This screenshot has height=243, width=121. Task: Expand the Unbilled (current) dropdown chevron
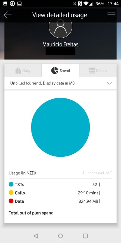[x=110, y=83]
